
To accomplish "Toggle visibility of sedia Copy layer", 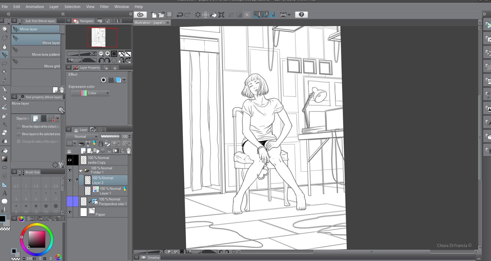I will pos(70,160).
